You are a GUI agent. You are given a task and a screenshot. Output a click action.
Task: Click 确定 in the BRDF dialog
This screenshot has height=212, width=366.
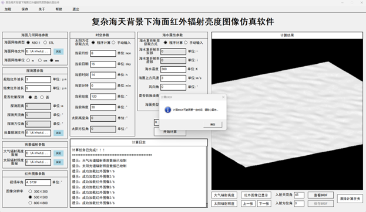tap(213, 125)
